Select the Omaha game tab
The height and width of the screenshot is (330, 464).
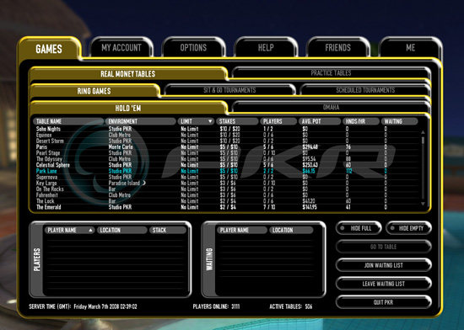tap(331, 107)
